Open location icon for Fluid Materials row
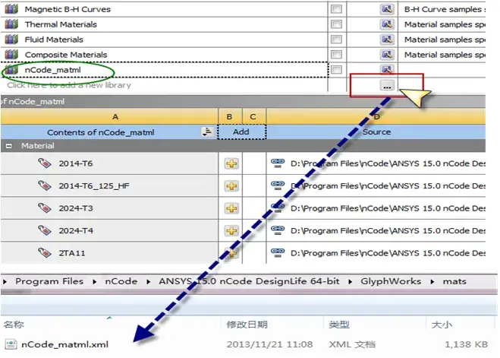This screenshot has width=500, height=358. point(387,40)
